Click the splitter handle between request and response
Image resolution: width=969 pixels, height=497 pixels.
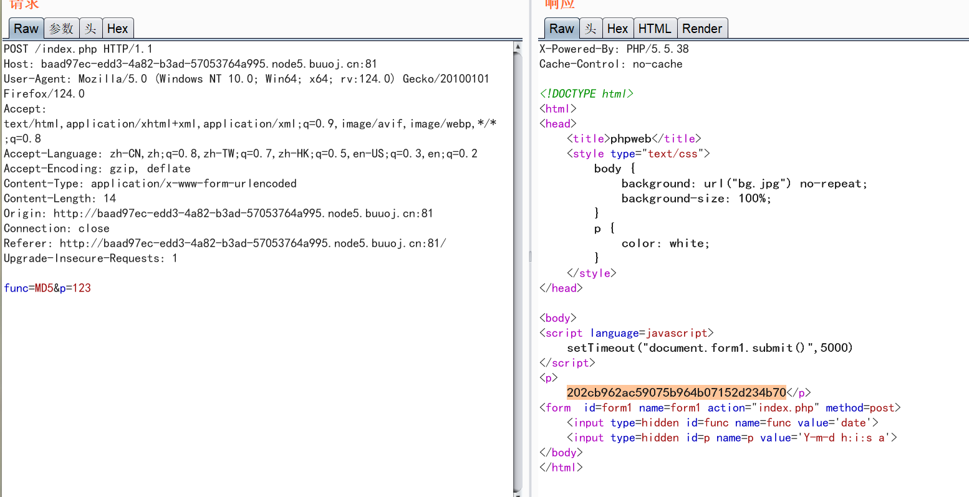pos(531,256)
